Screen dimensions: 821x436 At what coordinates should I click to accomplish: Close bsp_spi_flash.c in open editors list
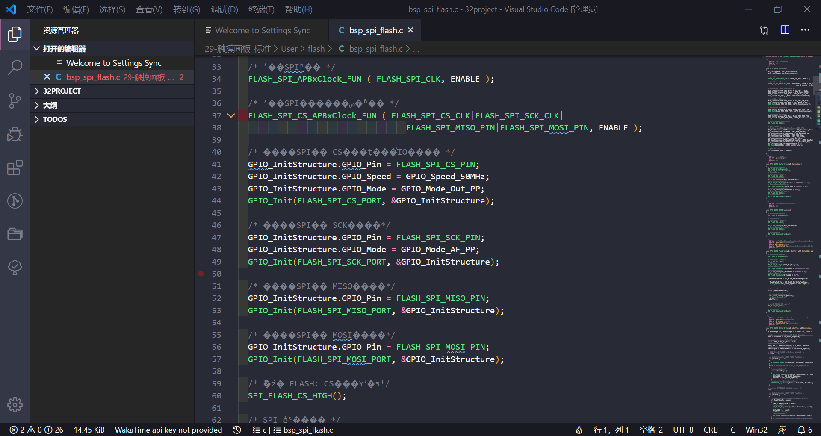tap(47, 77)
